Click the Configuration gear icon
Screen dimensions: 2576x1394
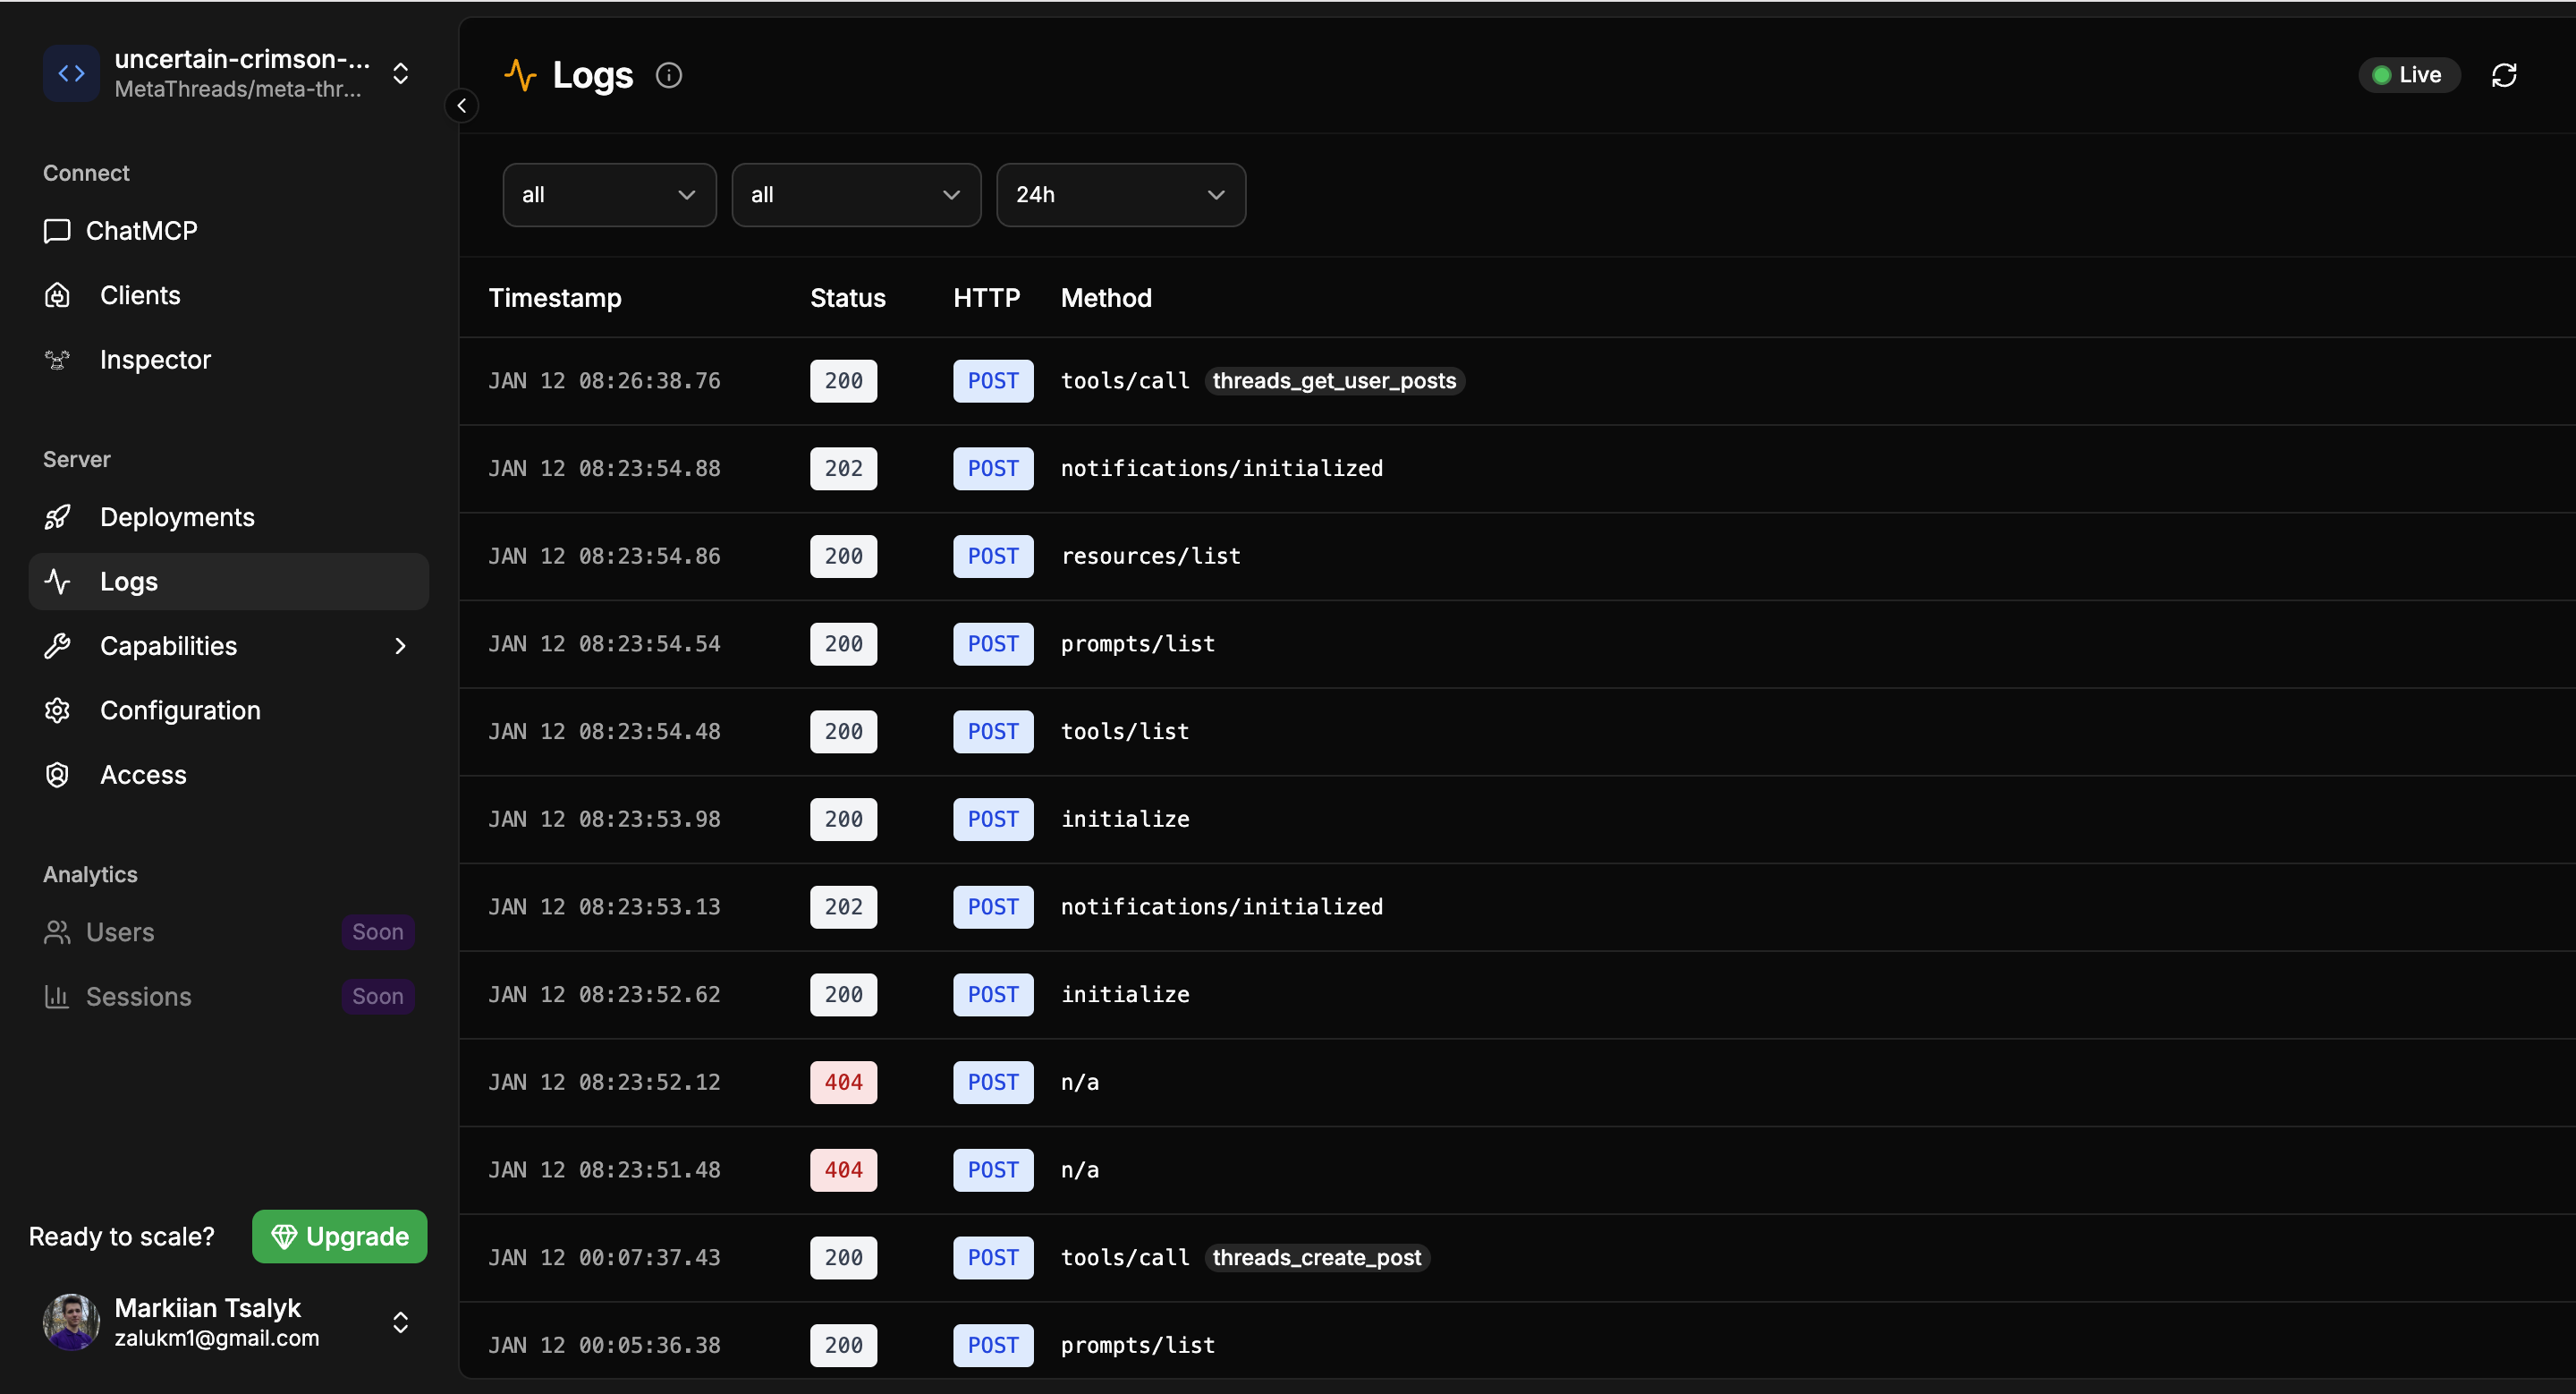(x=57, y=710)
